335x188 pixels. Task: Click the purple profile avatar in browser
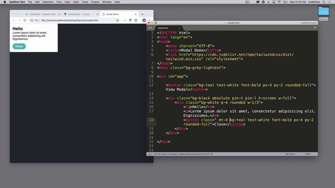tap(144, 20)
